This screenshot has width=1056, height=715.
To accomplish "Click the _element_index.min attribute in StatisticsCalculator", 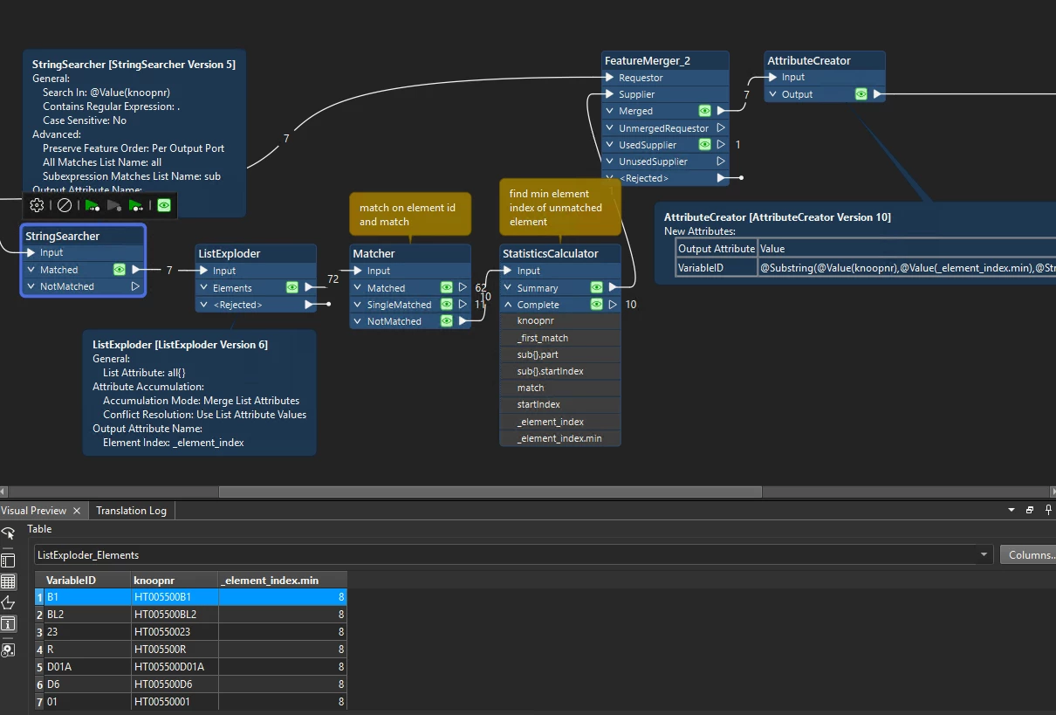I will [559, 438].
